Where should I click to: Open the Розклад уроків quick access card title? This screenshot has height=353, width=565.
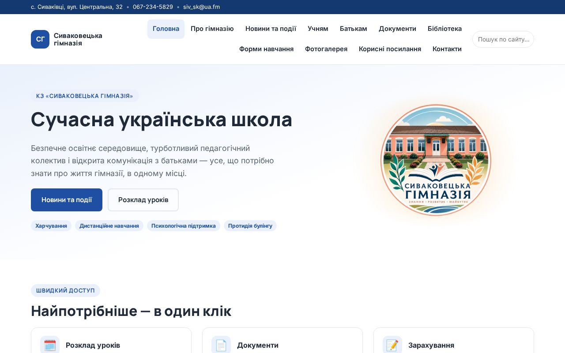(x=93, y=345)
